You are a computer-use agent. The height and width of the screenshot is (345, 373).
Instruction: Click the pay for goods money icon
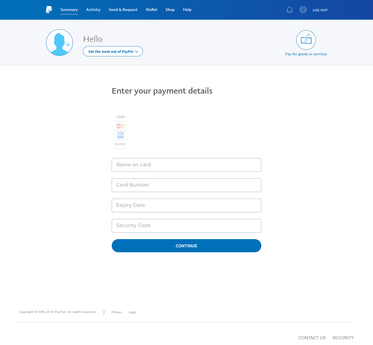tap(306, 40)
